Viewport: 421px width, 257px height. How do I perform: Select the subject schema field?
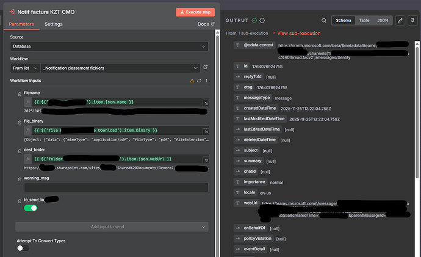coord(246,150)
